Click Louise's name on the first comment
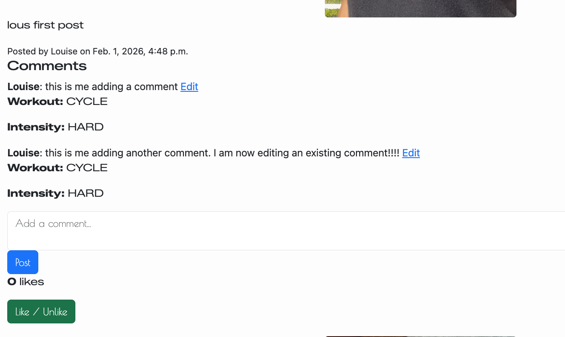The width and height of the screenshot is (565, 337). tap(23, 87)
